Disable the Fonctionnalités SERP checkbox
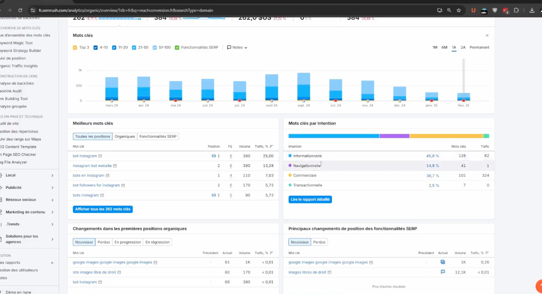The height and width of the screenshot is (294, 542). click(177, 47)
